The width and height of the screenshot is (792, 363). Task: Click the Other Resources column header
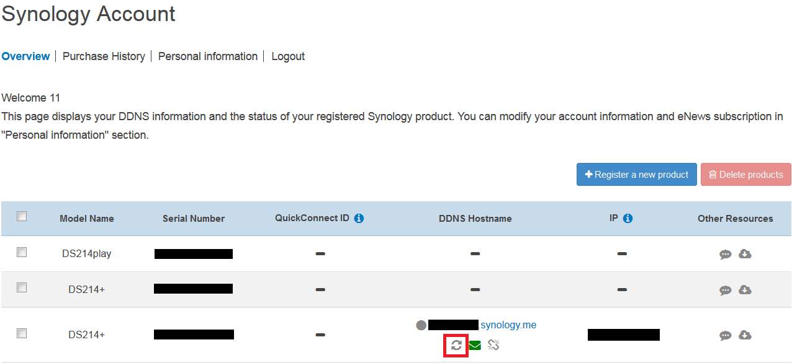(x=736, y=219)
